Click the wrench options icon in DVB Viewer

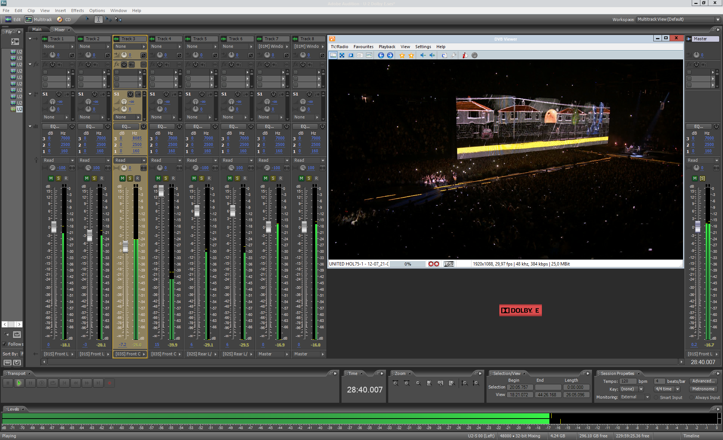(454, 55)
